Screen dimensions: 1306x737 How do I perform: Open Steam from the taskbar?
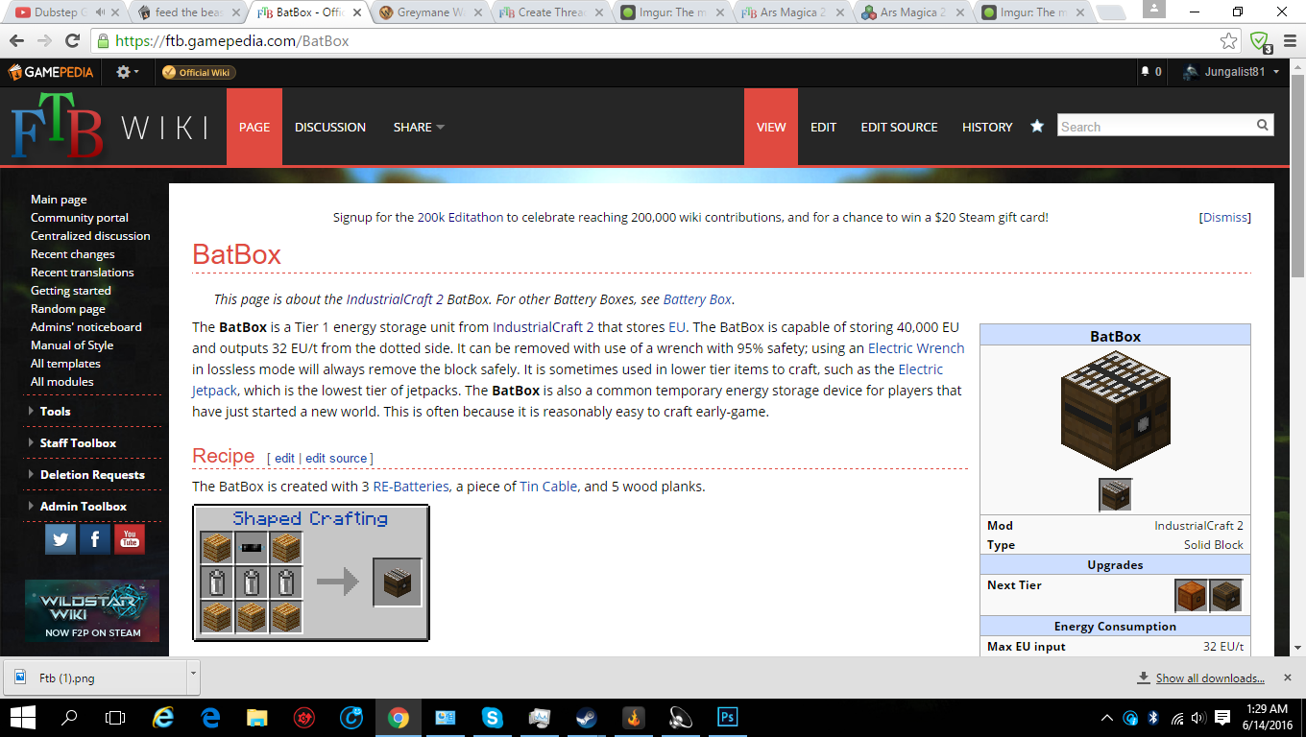click(x=586, y=718)
